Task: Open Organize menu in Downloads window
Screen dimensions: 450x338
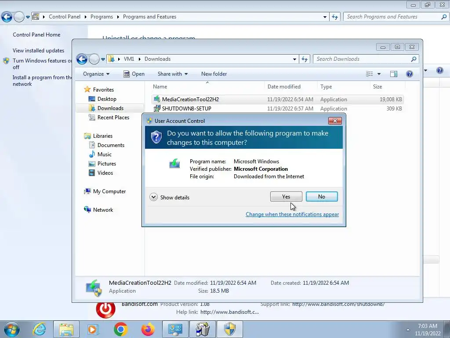Action: pyautogui.click(x=96, y=74)
